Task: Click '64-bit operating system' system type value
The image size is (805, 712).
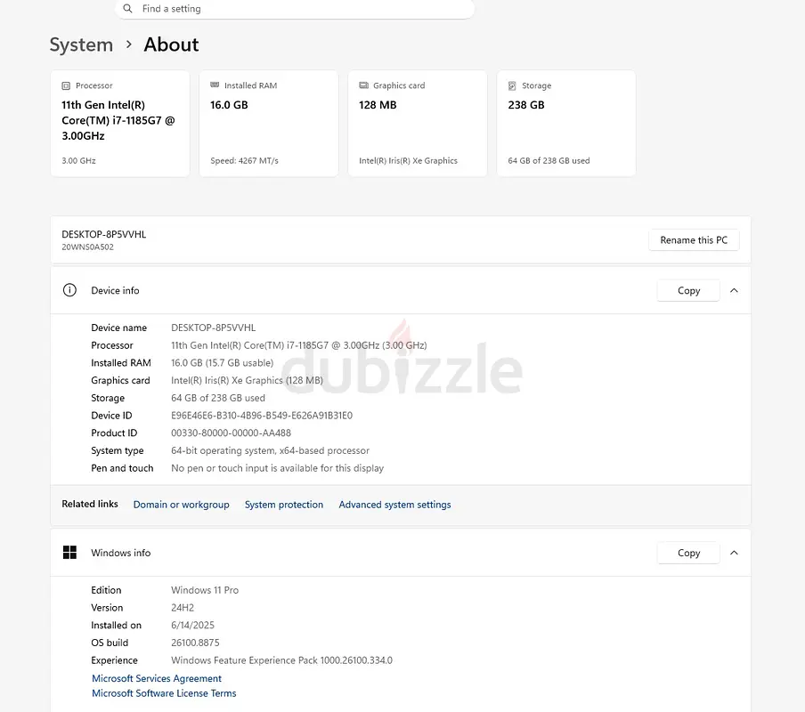Action: pos(270,450)
